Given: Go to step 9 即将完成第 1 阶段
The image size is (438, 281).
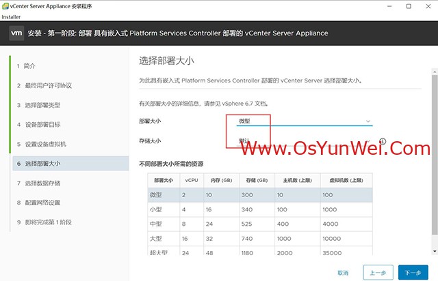Looking at the screenshot, I should 44,222.
